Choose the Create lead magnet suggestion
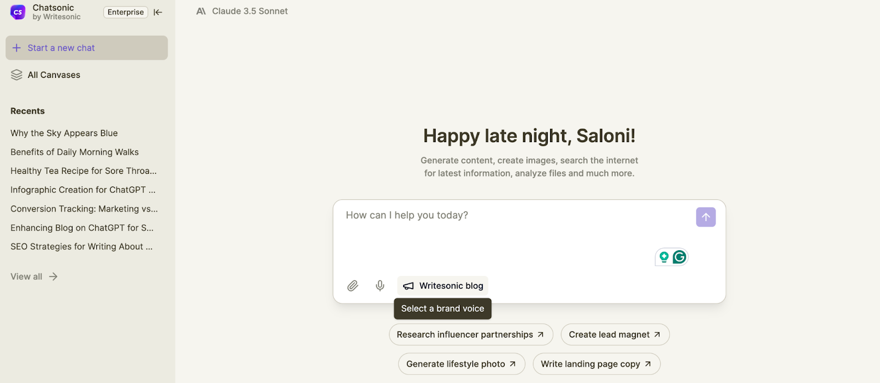 [x=615, y=335]
